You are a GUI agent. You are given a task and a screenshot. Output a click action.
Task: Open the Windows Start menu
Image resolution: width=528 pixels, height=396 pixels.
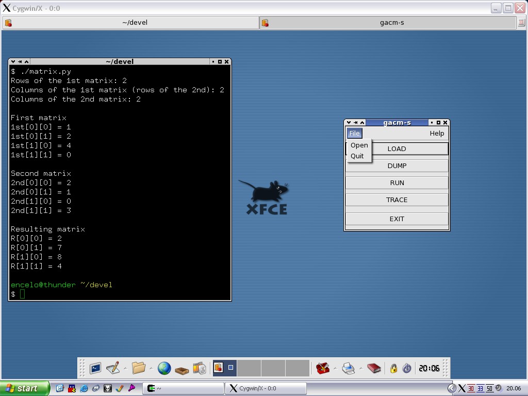pos(25,388)
